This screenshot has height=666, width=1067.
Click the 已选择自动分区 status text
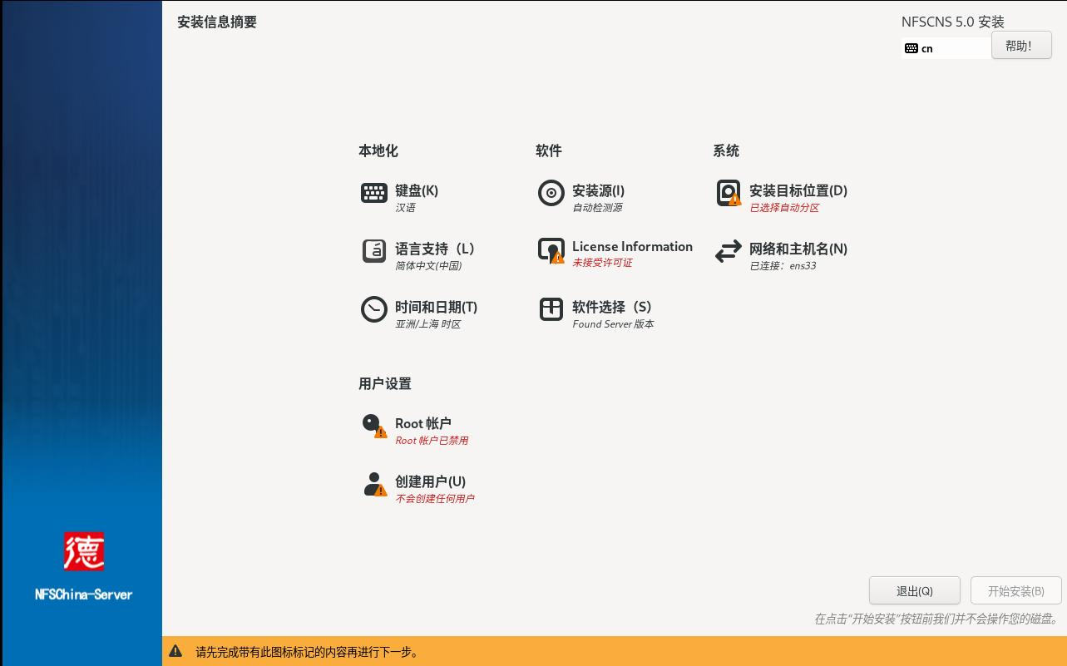(784, 208)
